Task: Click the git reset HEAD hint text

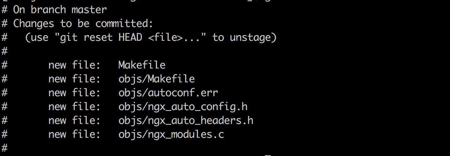Action: (x=151, y=38)
